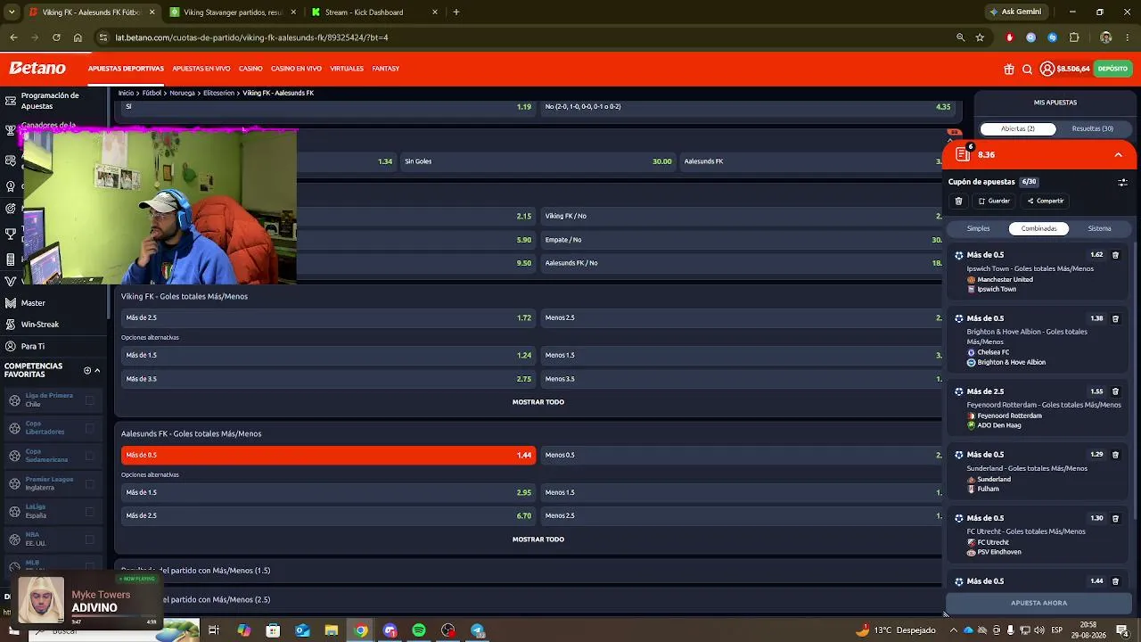Delete the Sunderland bet from the slip

click(1115, 455)
